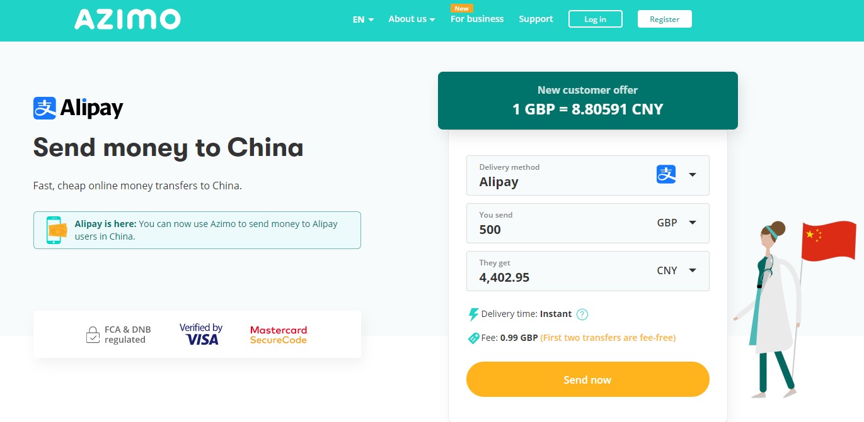Click the fee ticket icon
The image size is (864, 422).
tap(473, 338)
